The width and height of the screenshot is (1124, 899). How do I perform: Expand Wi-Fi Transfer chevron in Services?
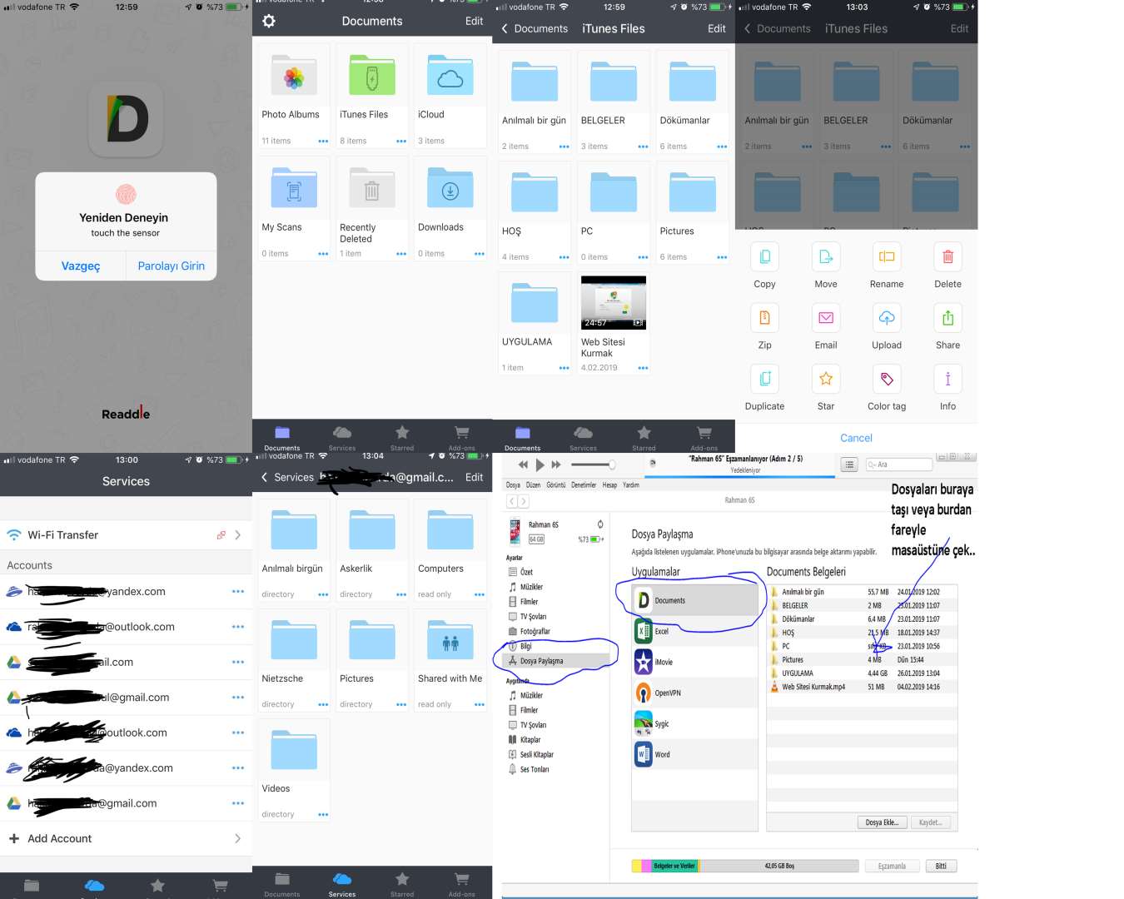(238, 534)
